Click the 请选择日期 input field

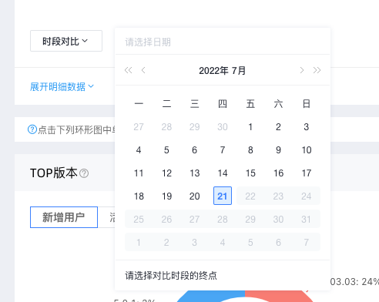[x=223, y=42]
